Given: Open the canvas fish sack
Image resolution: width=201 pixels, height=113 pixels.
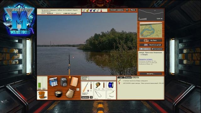Looking at the screenshot, I should pyautogui.click(x=70, y=93).
